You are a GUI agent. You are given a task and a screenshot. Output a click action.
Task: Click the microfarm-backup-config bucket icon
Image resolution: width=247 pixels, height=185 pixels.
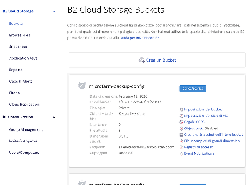[x=81, y=85]
